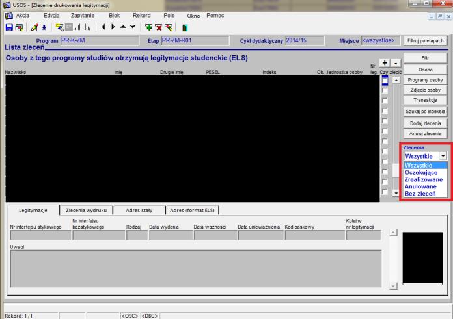Click the Filtruj po etapach button
Viewport: 453px width, 319px height.
[x=425, y=41]
